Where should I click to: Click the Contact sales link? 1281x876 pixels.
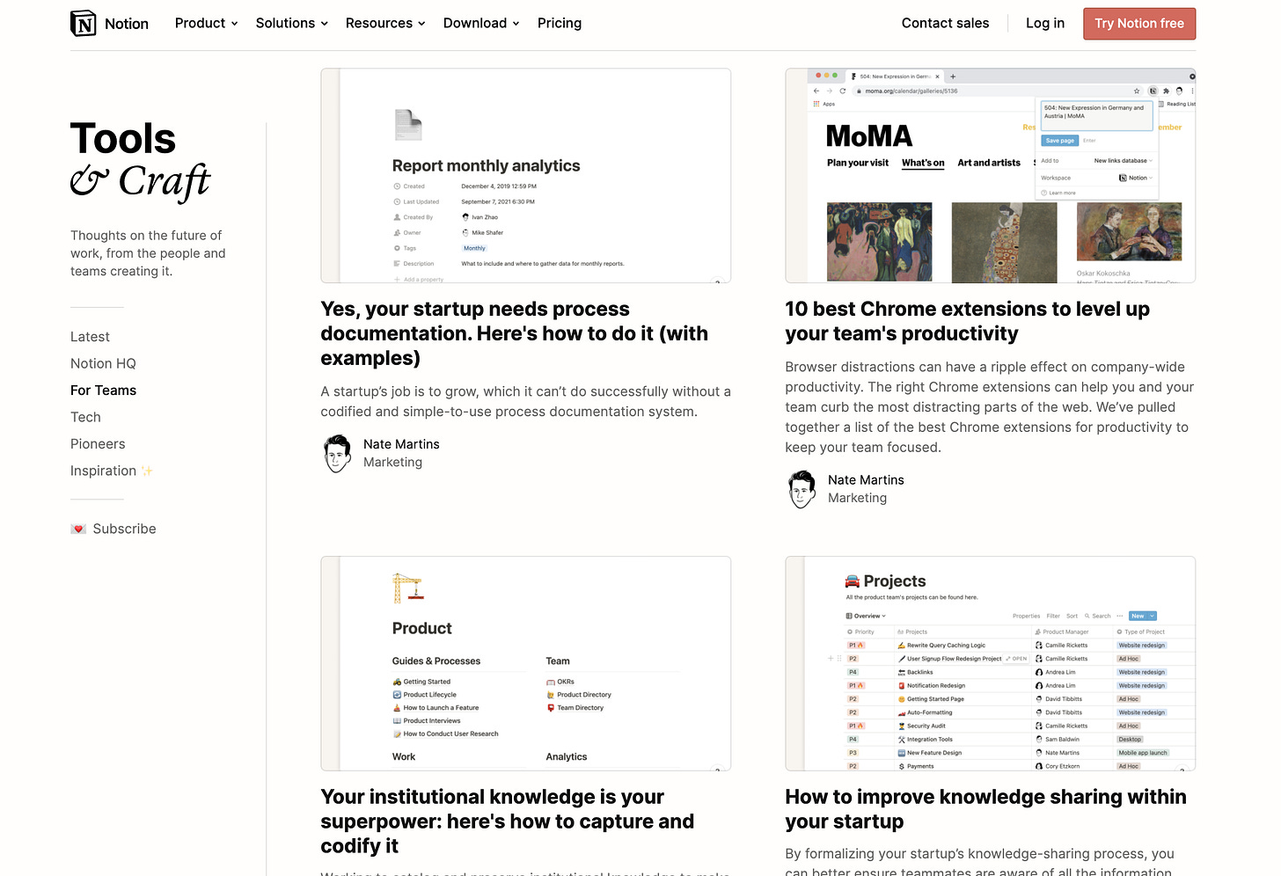pyautogui.click(x=945, y=23)
